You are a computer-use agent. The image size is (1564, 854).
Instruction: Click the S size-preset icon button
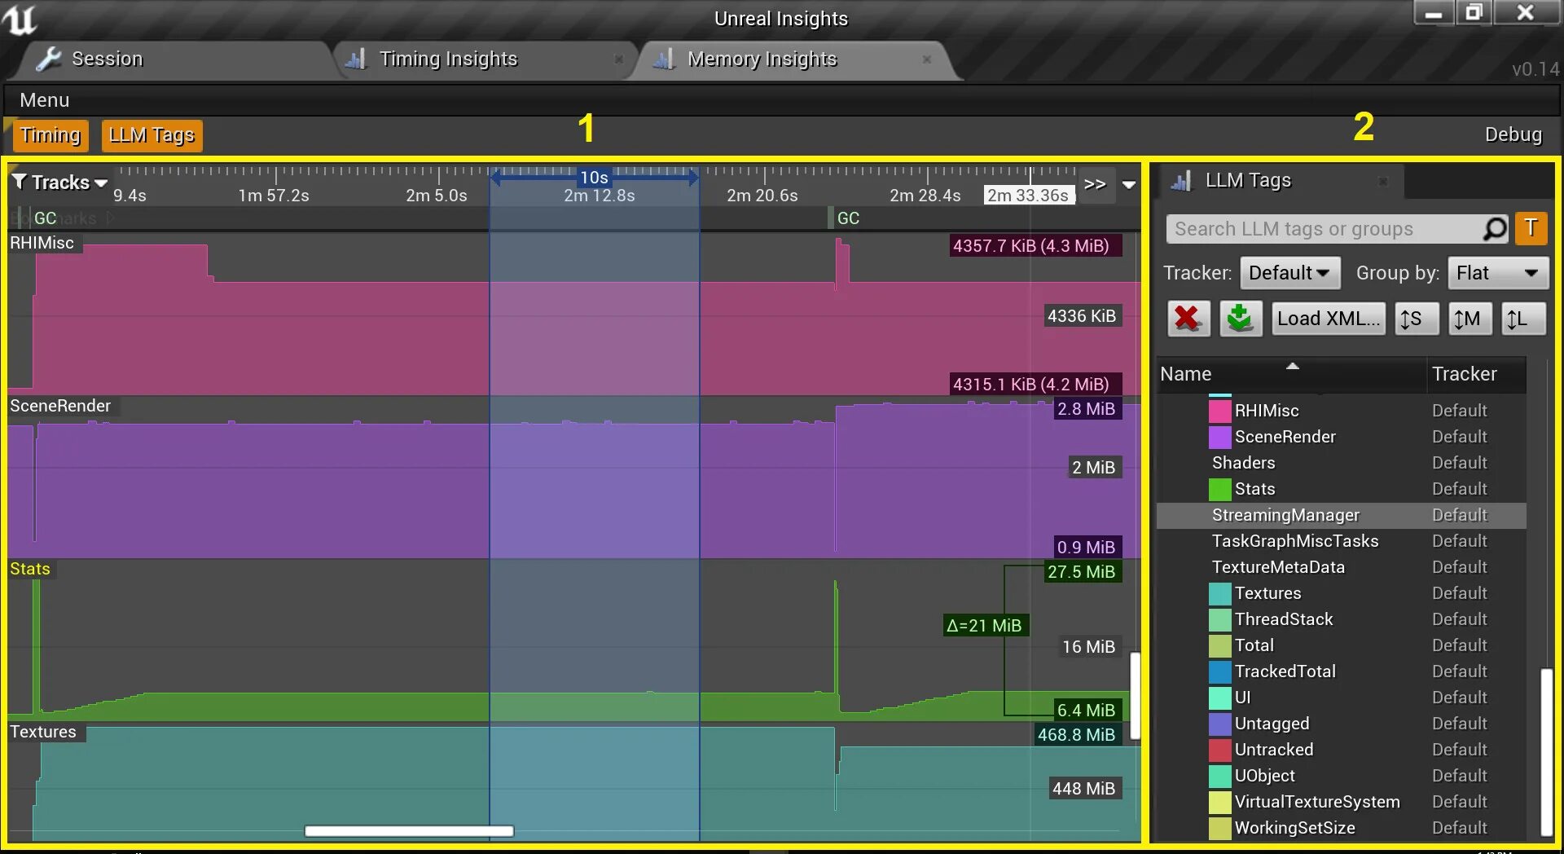point(1416,319)
